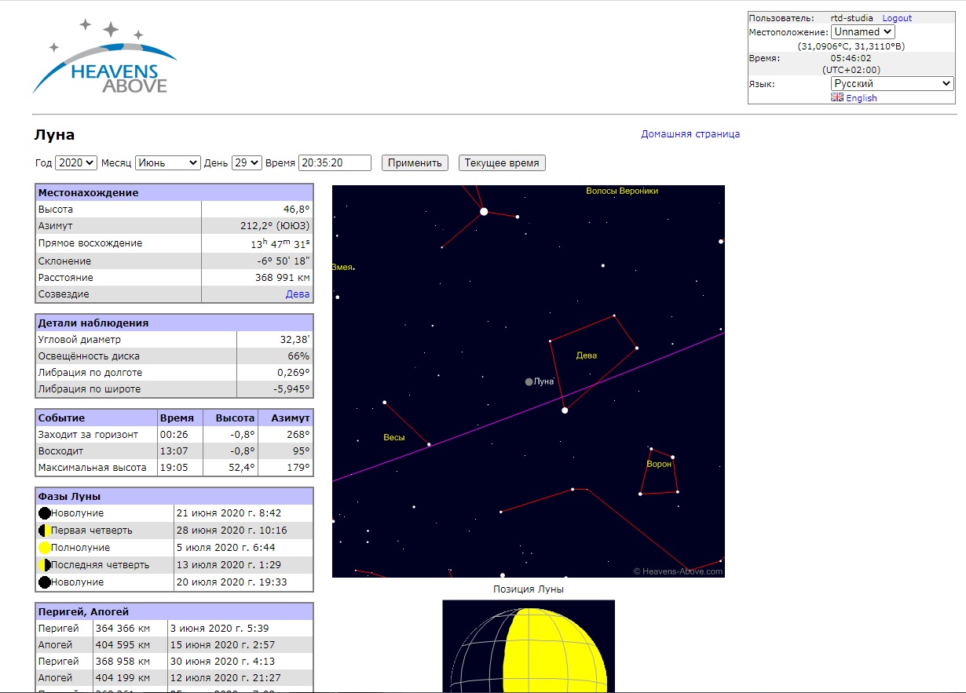Open the English language link
The image size is (966, 693).
pyautogui.click(x=862, y=98)
